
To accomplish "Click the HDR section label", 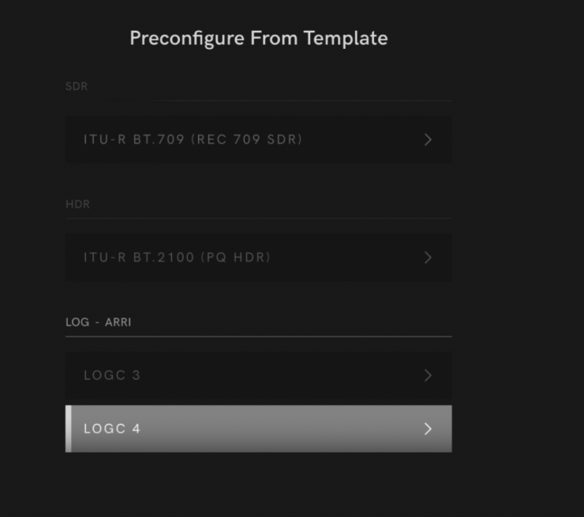I will (x=77, y=204).
